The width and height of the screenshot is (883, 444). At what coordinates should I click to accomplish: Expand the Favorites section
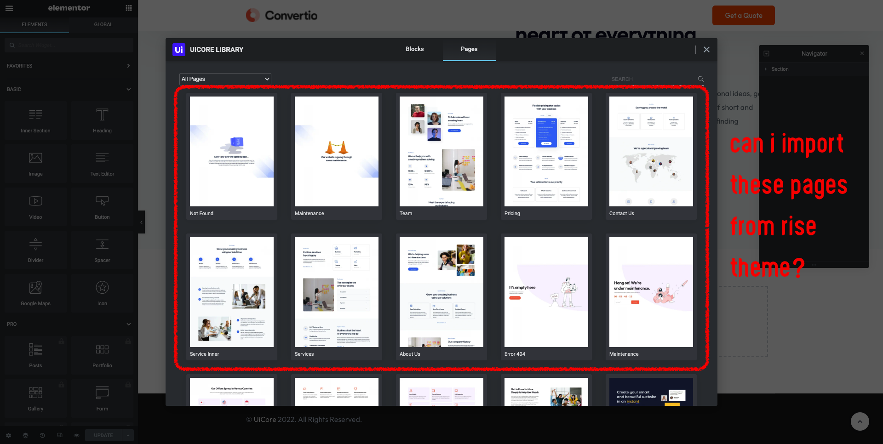click(69, 66)
